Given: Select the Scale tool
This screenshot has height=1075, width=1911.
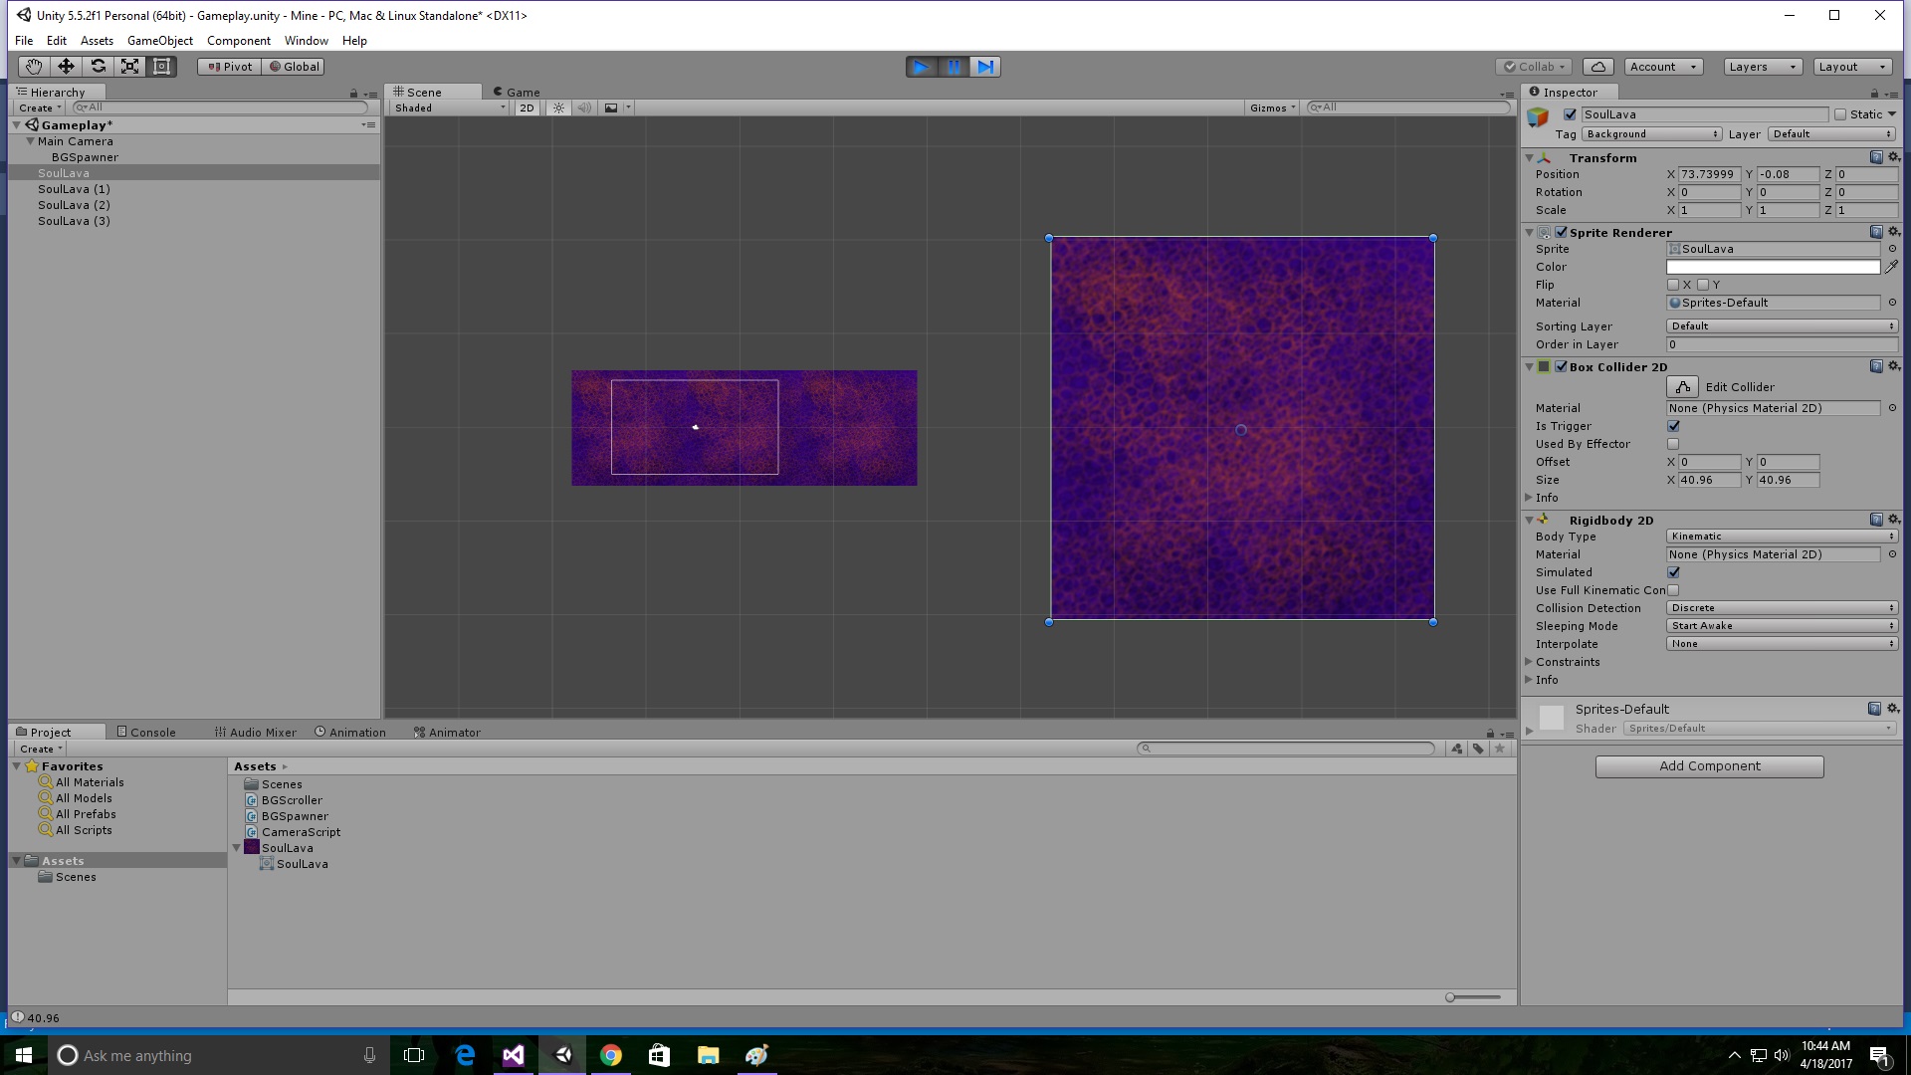Looking at the screenshot, I should [130, 66].
